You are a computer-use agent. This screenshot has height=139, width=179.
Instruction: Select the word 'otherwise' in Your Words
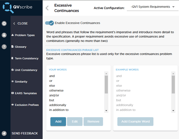click(56, 90)
